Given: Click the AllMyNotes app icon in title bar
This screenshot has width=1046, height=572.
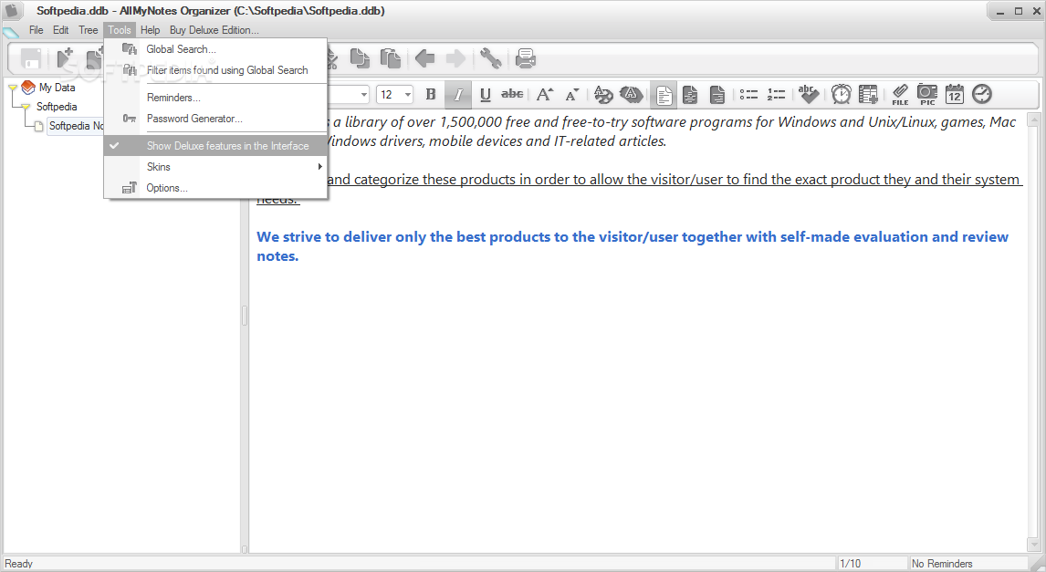Looking at the screenshot, I should 13,11.
